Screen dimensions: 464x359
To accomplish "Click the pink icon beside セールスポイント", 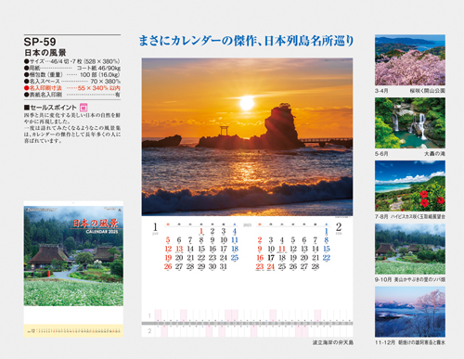I will pos(84,108).
